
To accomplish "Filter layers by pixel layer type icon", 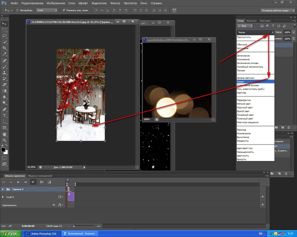I will tap(262, 26).
